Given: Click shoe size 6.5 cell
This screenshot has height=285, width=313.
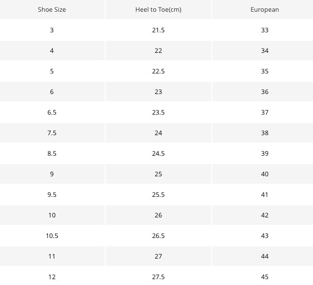Looking at the screenshot, I should pos(52,113).
